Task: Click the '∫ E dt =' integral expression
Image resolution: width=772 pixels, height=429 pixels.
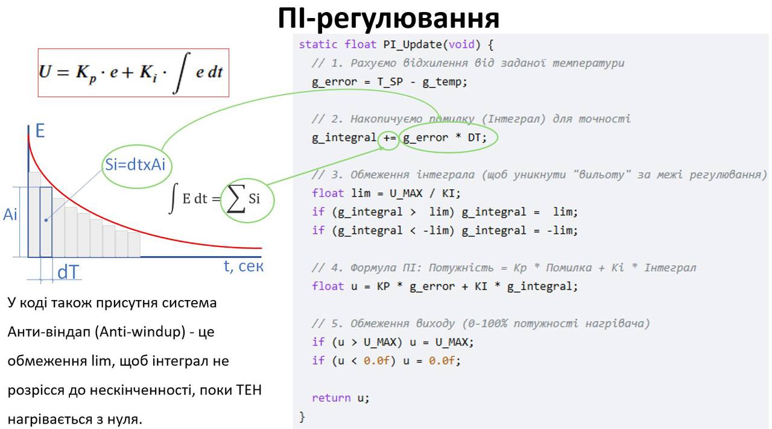Action: pyautogui.click(x=194, y=199)
